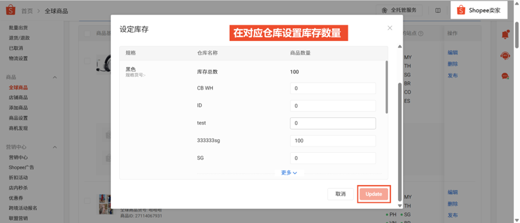Click the 黑色 variation label
This screenshot has height=223, width=520.
(131, 70)
